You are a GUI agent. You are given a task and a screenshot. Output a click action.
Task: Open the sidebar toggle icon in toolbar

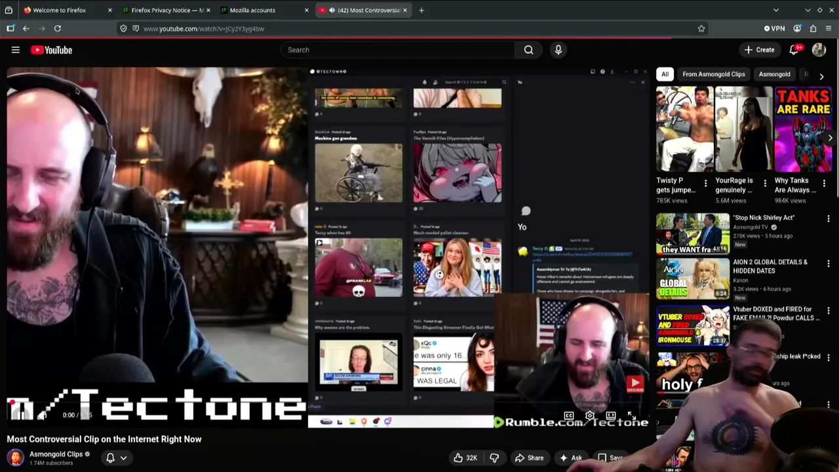10,28
